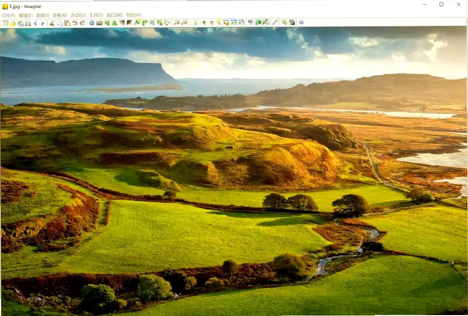Click the second magnifier zoom icon

pyautogui.click(x=185, y=23)
